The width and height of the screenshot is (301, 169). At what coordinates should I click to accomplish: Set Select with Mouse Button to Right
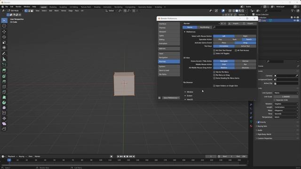point(245,36)
